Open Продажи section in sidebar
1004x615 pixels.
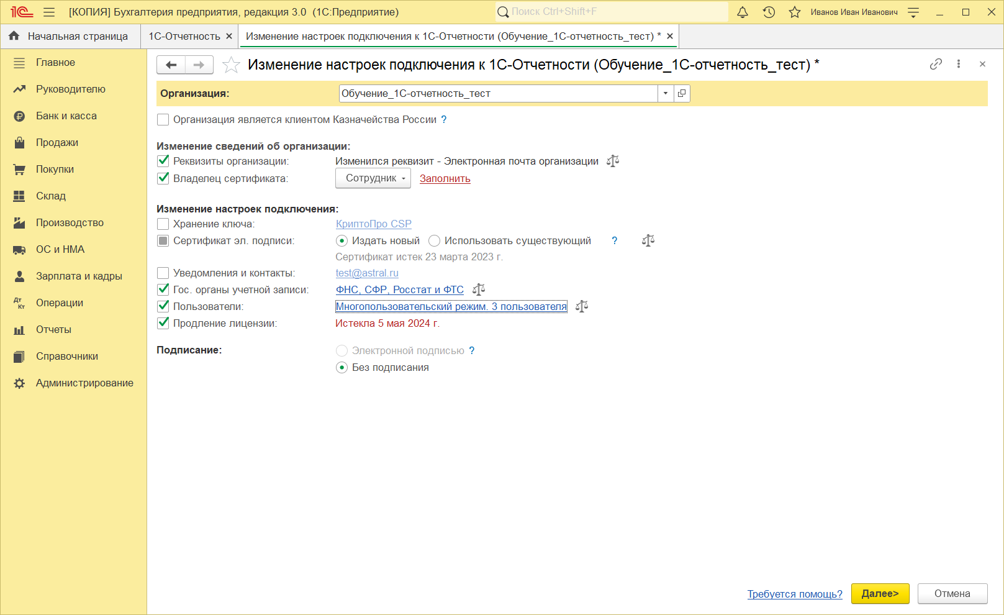(73, 143)
